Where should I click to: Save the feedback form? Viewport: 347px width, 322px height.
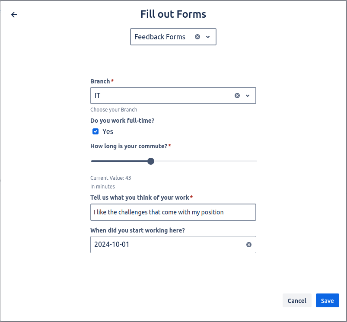click(x=327, y=301)
